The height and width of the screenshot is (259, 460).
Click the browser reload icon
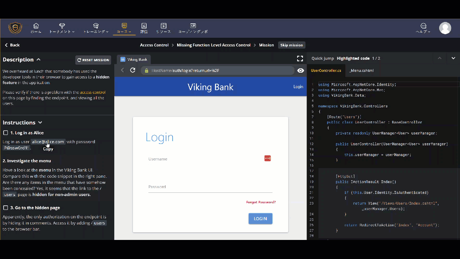pos(133,70)
